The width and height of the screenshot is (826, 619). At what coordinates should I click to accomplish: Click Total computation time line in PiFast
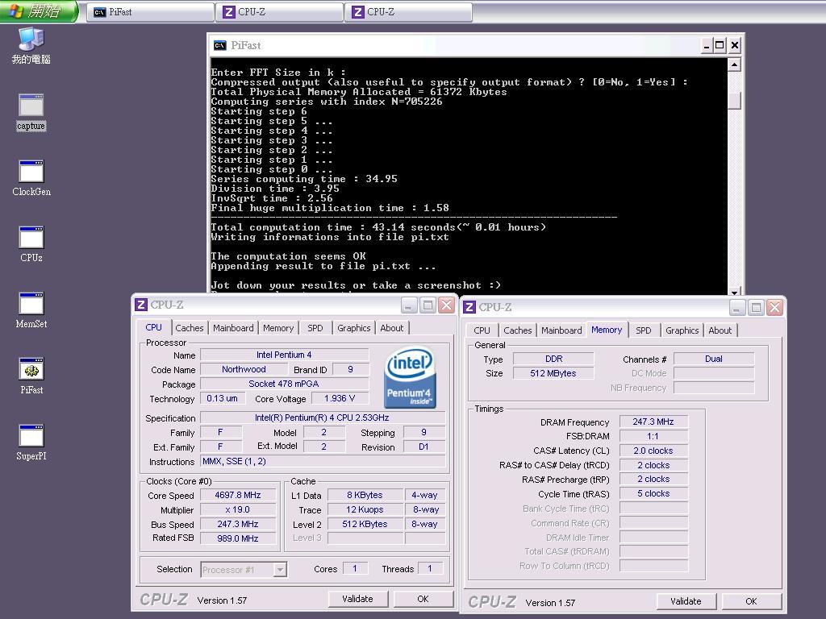pyautogui.click(x=378, y=227)
